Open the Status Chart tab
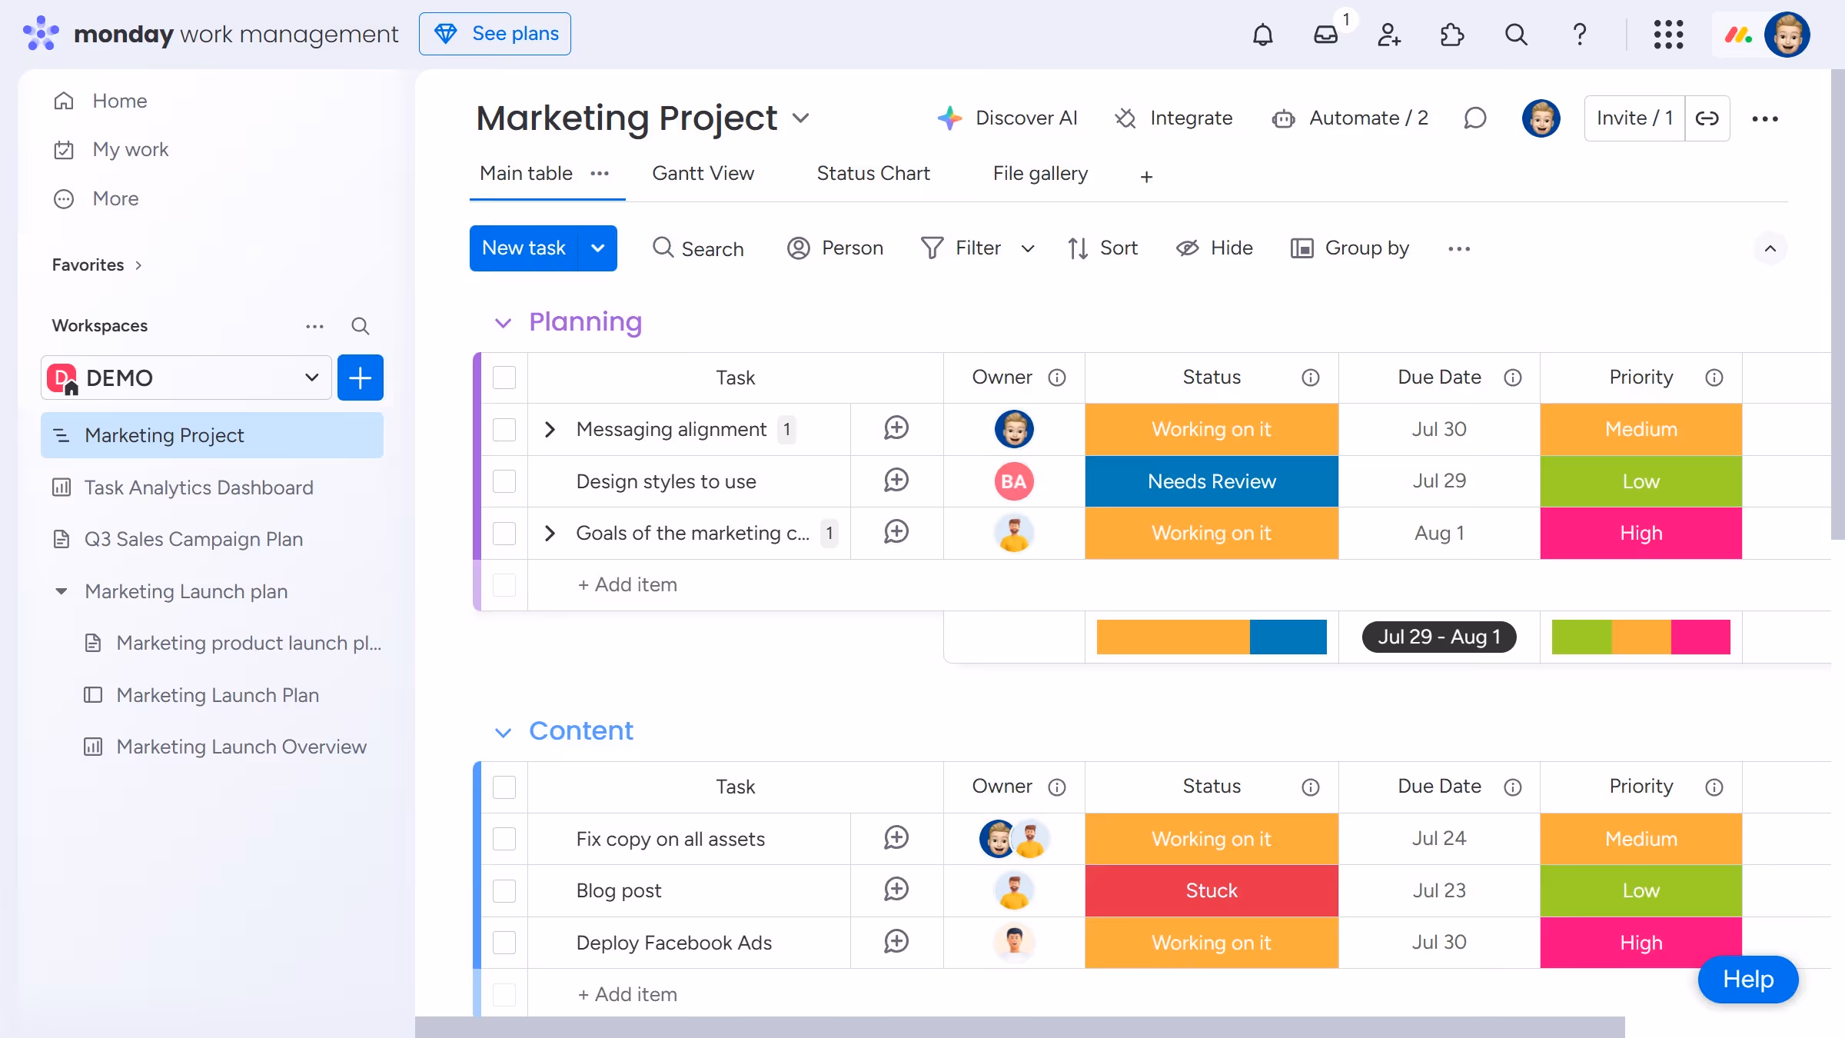Viewport: 1845px width, 1038px height. 873,174
